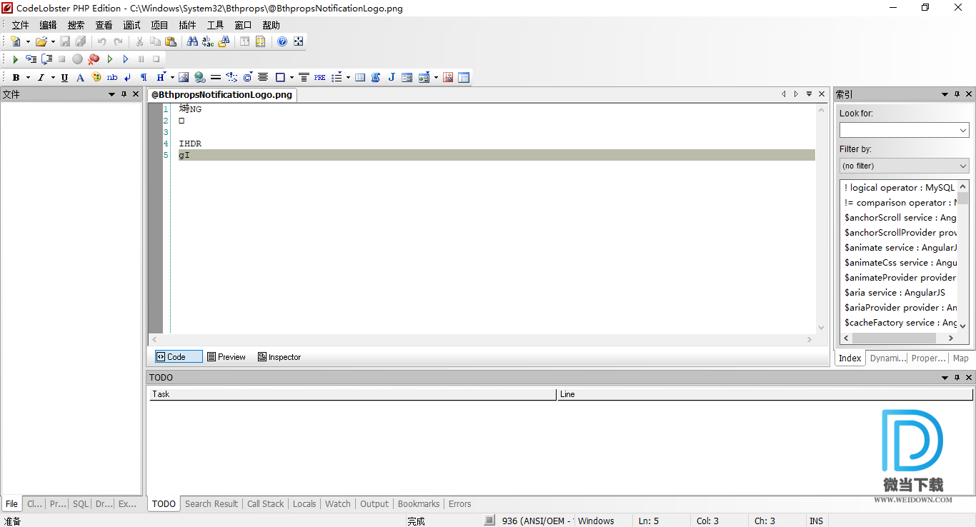Viewport: 976px width, 527px height.
Task: Click the Find binoculars icon
Action: click(192, 41)
